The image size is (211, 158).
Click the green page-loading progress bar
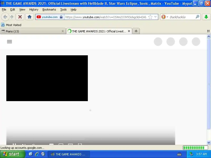(195, 148)
